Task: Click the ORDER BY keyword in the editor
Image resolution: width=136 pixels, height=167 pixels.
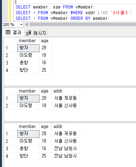Action: pyautogui.click(x=80, y=18)
